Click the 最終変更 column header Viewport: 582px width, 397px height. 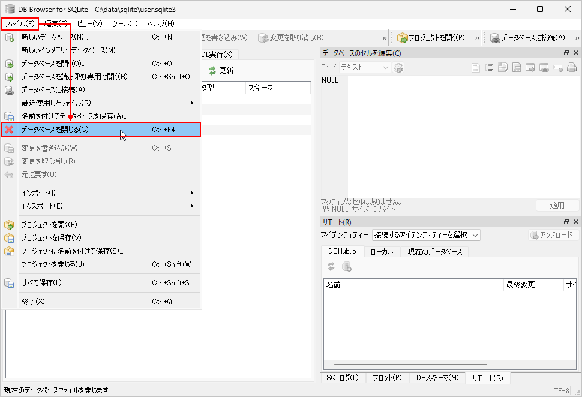point(533,285)
